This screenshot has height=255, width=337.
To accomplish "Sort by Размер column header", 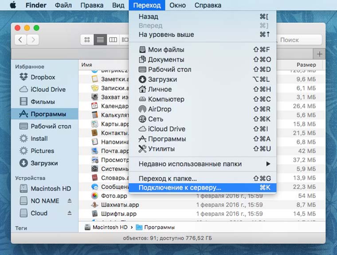I will 306,65.
